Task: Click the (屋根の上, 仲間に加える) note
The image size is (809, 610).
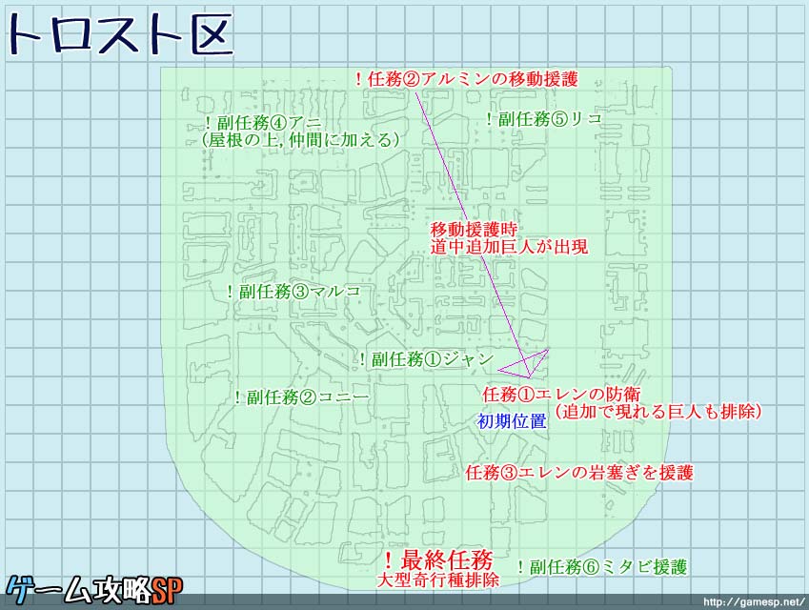Action: click(x=301, y=140)
